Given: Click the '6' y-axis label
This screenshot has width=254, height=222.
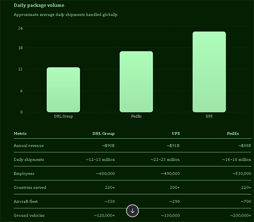Looking at the screenshot, I should point(21,91).
